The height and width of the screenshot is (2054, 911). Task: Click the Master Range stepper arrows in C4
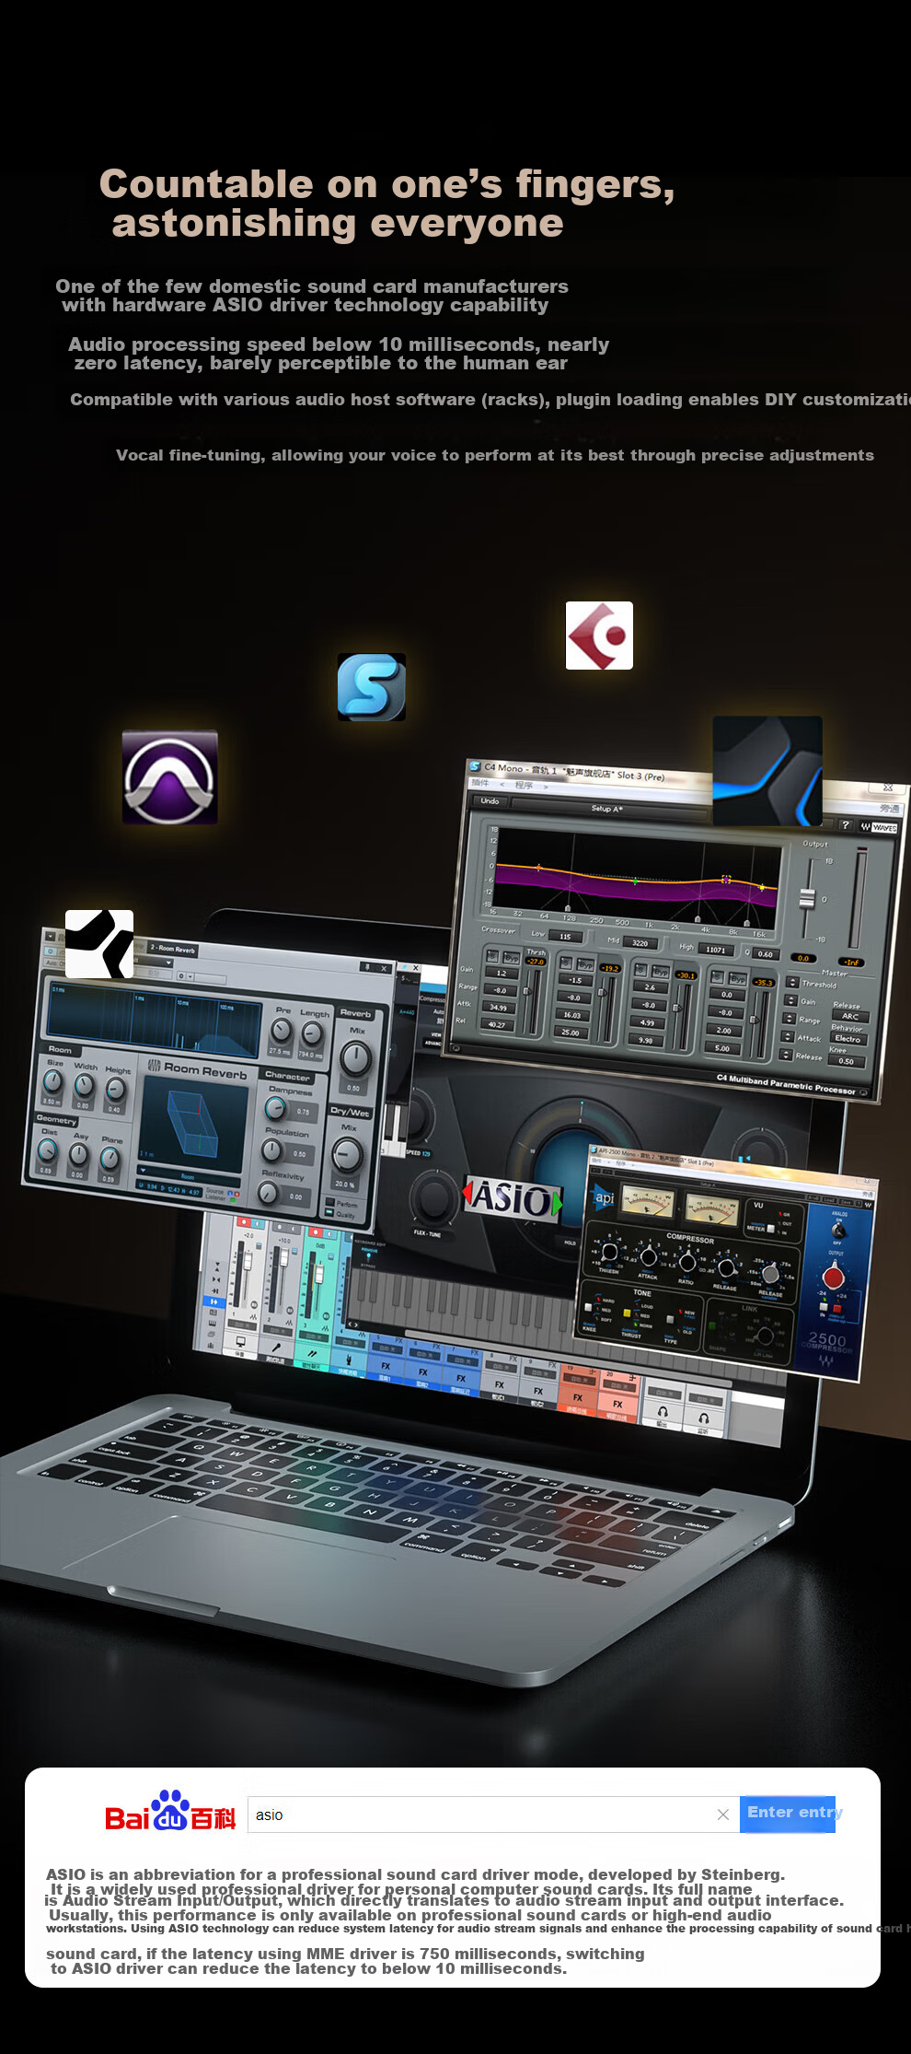tap(789, 1019)
